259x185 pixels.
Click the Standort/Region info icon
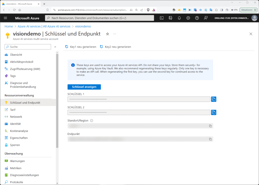pos(92,121)
